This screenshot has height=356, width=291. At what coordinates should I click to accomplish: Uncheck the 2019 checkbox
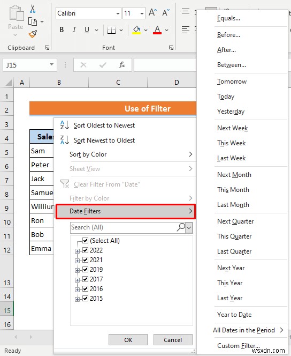click(x=85, y=270)
